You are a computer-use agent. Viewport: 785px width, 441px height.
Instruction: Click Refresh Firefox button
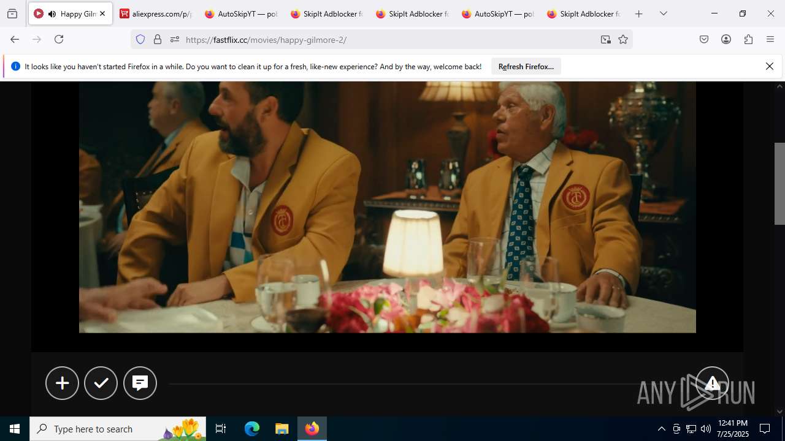click(526, 67)
